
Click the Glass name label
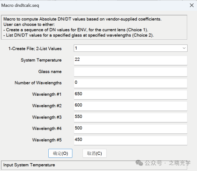tap(50, 71)
